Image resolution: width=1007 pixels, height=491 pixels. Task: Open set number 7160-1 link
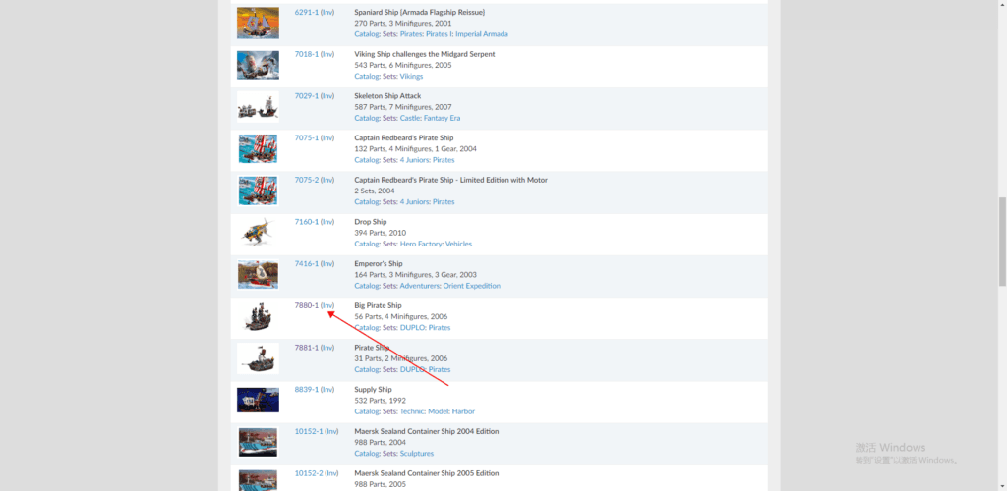307,222
